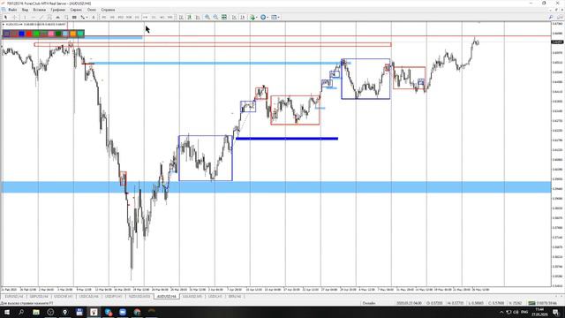This screenshot has height=318, width=565.
Task: Choose the trendline drawing tool
Action: 41,17
